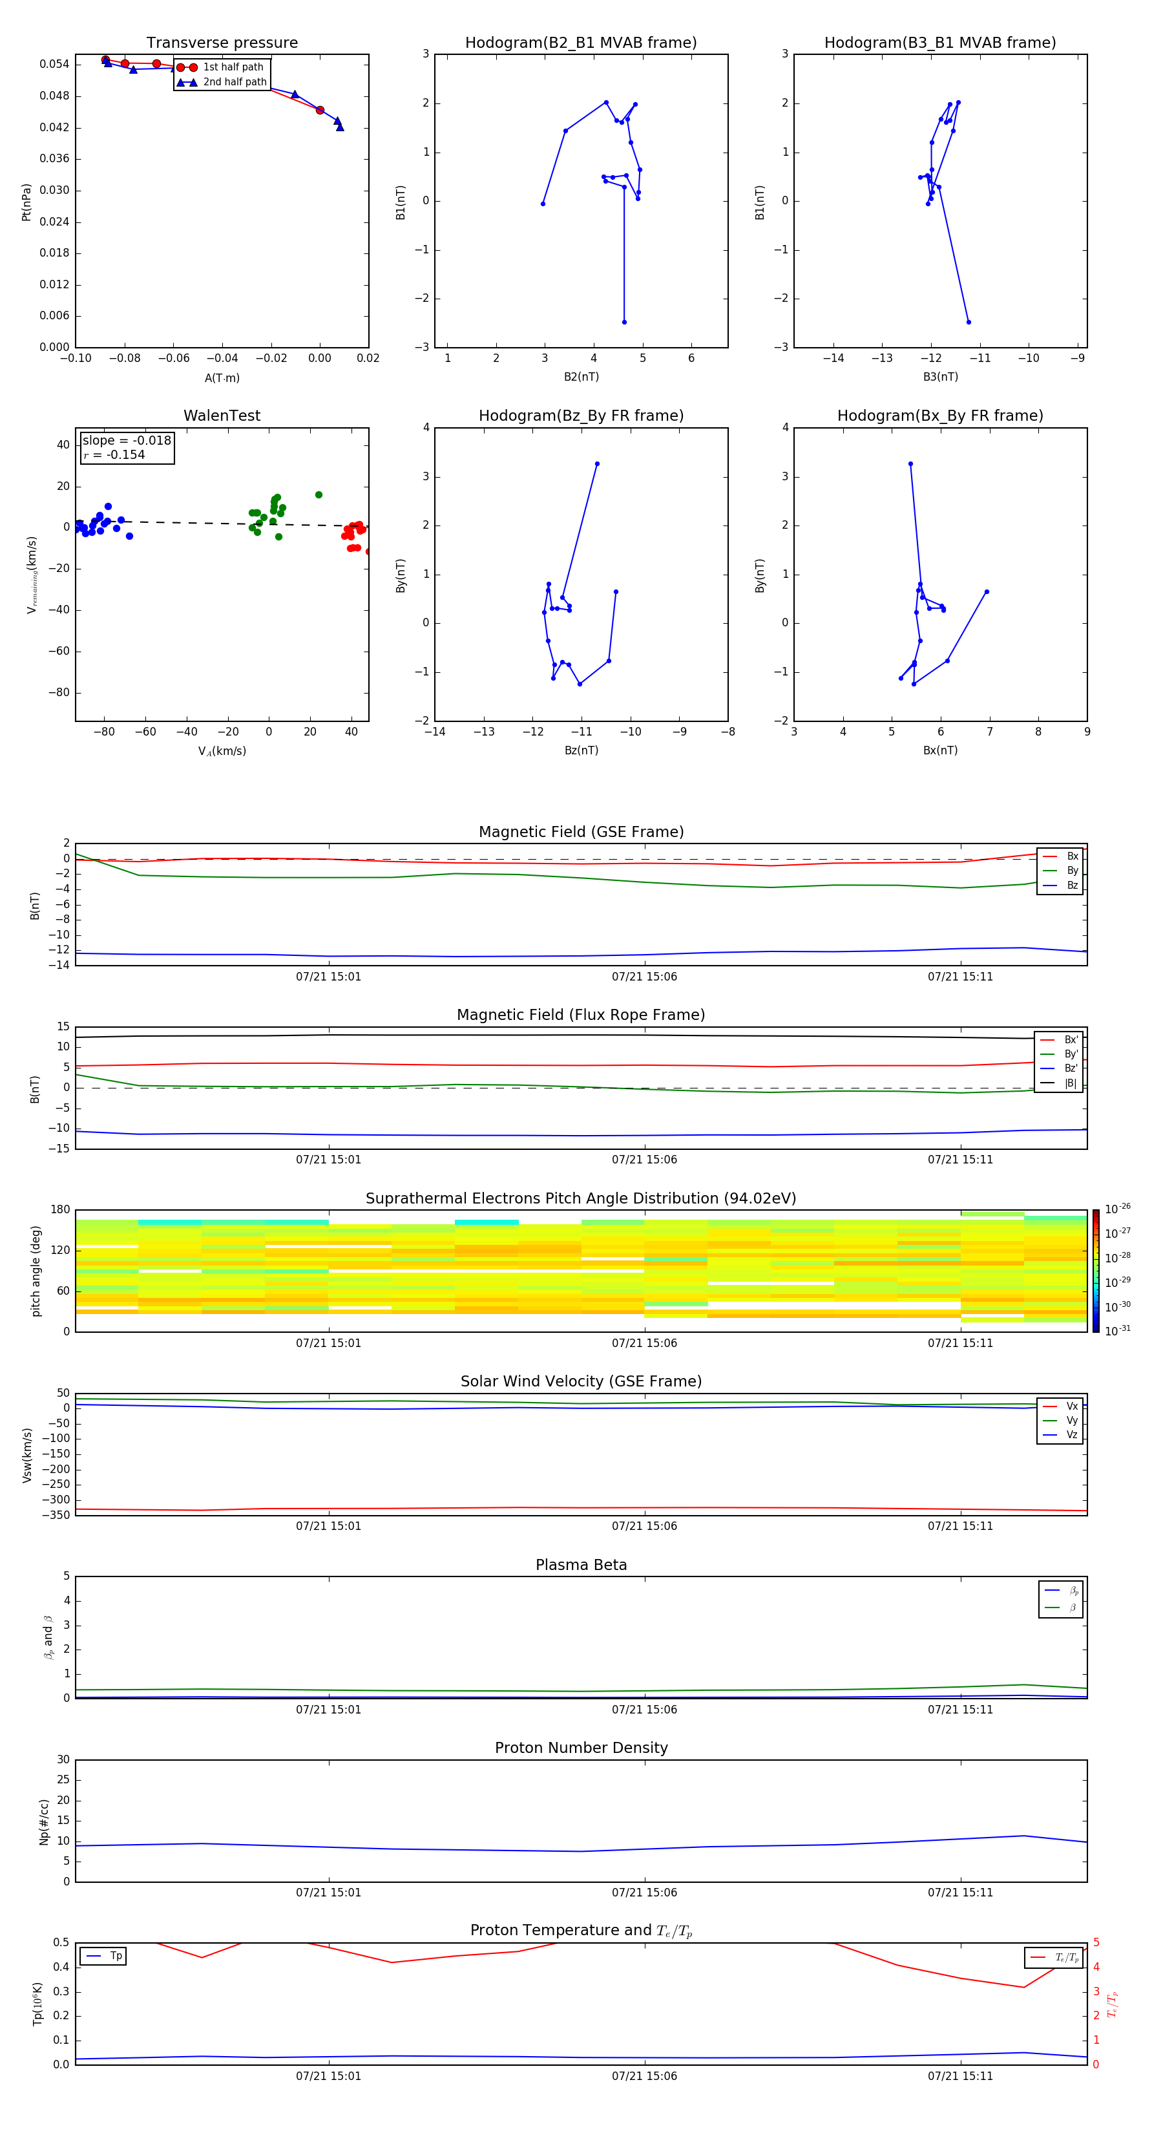
Task: Click the 'B2(nT)' x-axis label
Action: [x=581, y=377]
